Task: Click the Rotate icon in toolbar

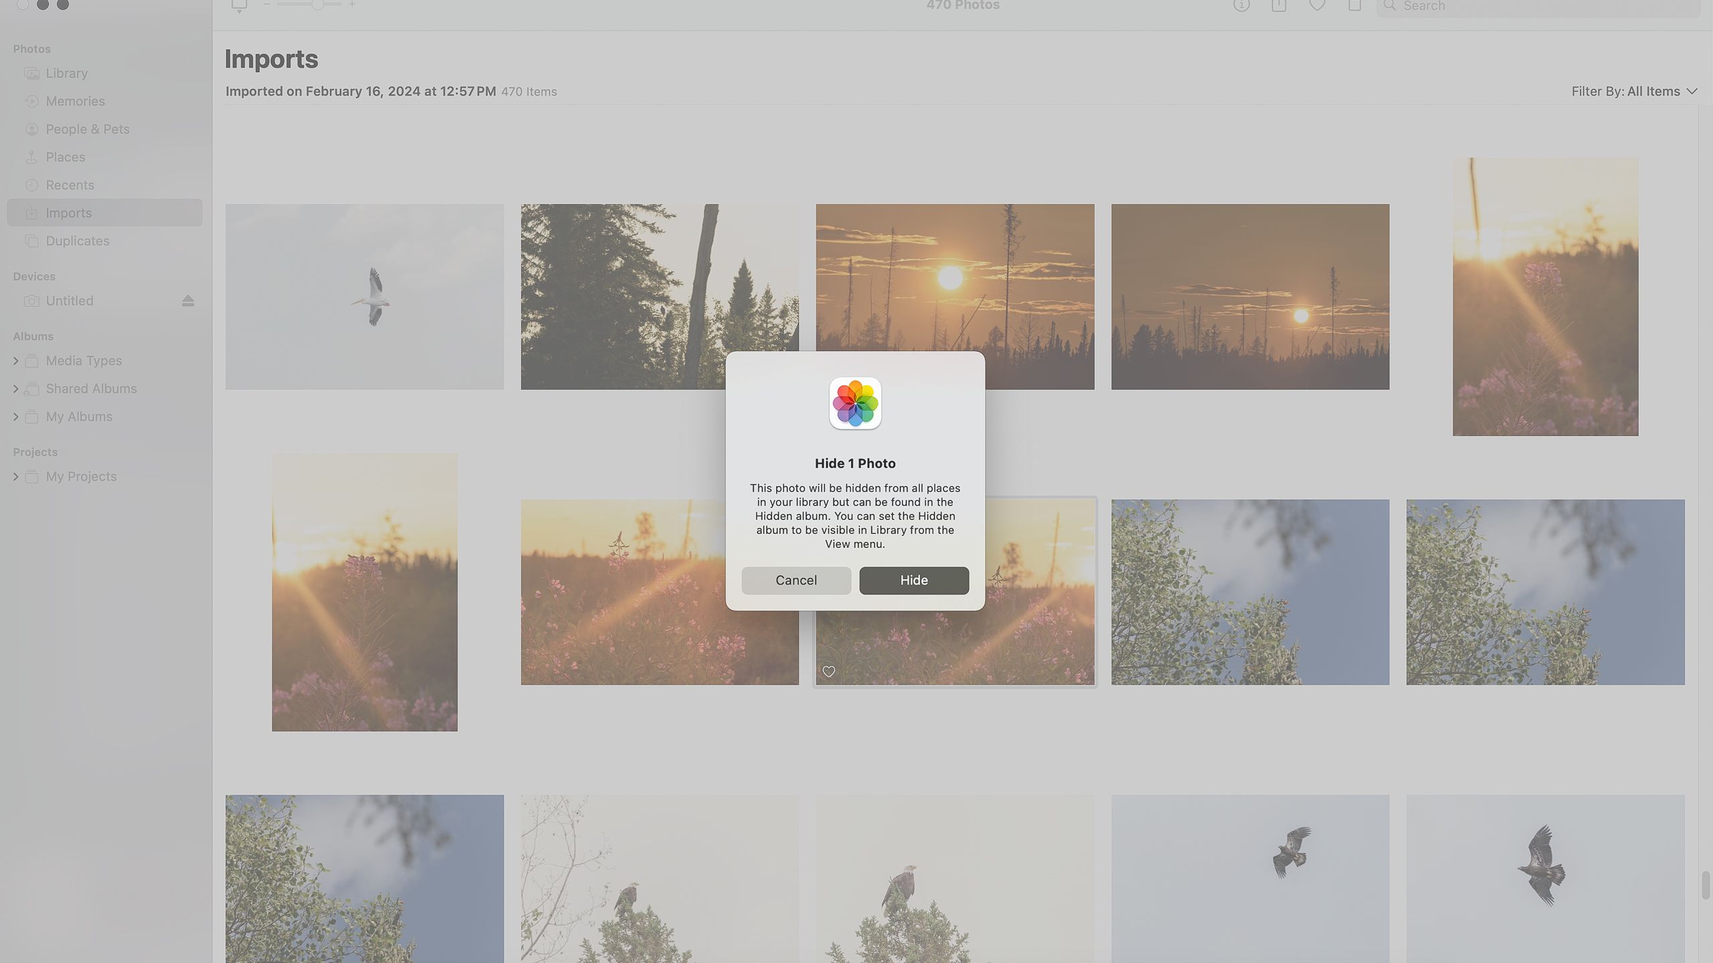Action: click(x=1354, y=5)
